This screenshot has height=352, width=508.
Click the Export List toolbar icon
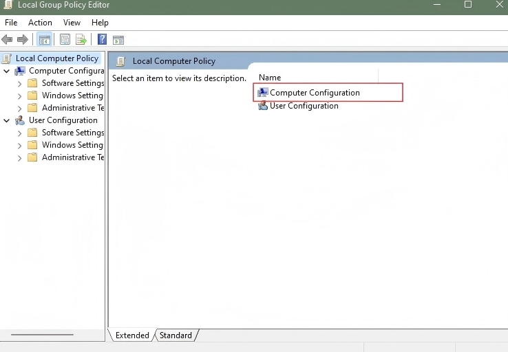pyautogui.click(x=81, y=40)
